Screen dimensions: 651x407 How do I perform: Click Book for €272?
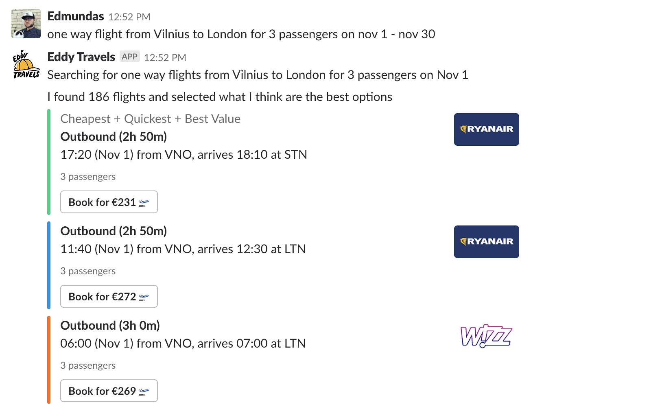[x=109, y=296]
